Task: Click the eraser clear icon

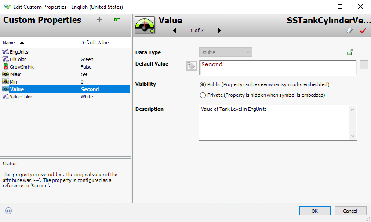Action: [350, 31]
